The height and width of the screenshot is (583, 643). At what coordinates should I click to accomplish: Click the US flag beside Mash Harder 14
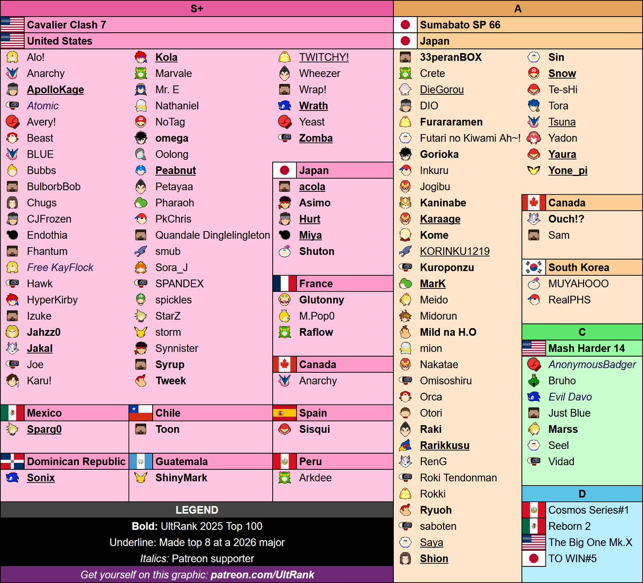click(x=534, y=348)
